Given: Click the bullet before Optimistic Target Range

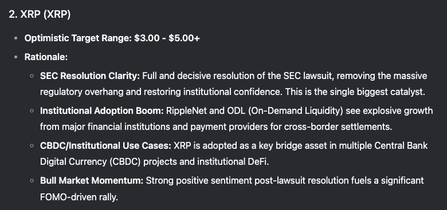Looking at the screenshot, I should [15, 38].
